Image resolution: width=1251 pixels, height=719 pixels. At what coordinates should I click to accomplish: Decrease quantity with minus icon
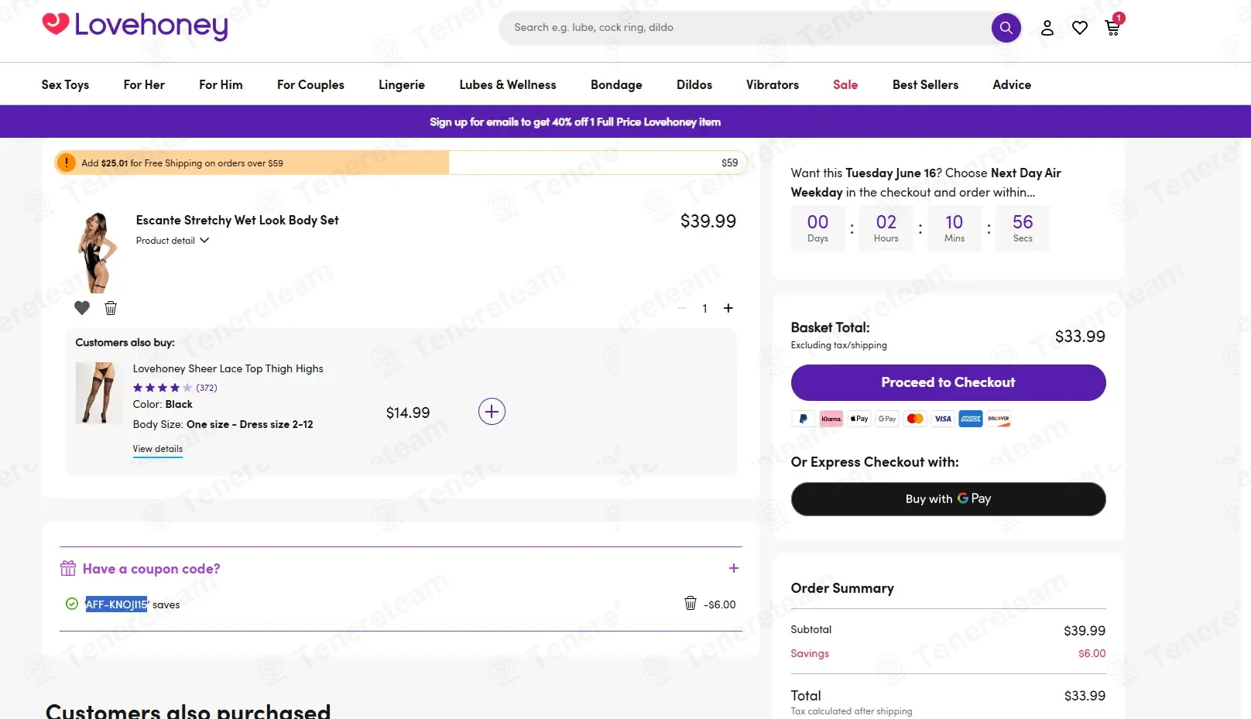(x=682, y=308)
